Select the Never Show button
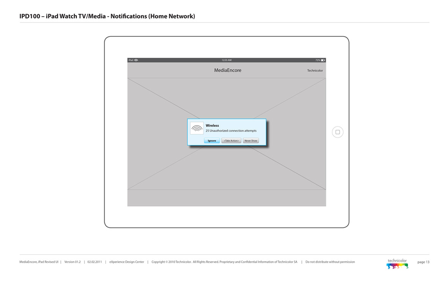443x281 pixels. tap(251, 140)
